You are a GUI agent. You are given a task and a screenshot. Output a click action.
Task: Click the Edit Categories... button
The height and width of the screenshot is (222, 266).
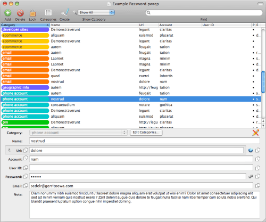point(146,133)
